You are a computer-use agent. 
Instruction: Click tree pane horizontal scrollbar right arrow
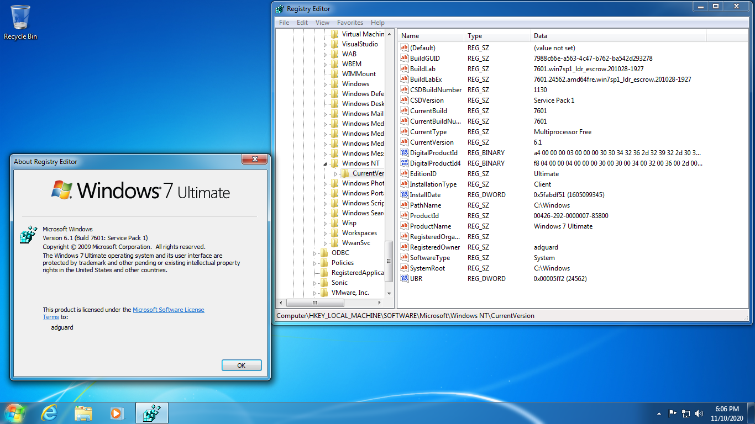click(x=379, y=303)
